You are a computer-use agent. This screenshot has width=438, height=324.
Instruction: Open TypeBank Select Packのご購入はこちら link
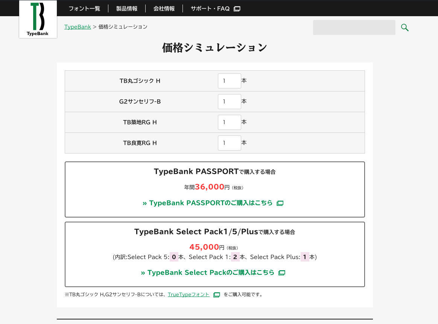[208, 272]
